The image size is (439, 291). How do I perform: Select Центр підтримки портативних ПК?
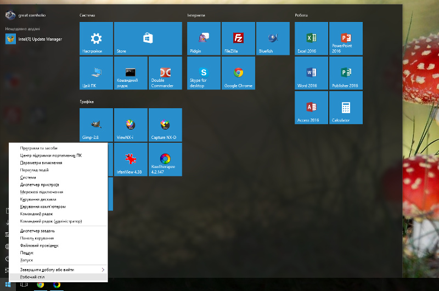[x=58, y=155]
